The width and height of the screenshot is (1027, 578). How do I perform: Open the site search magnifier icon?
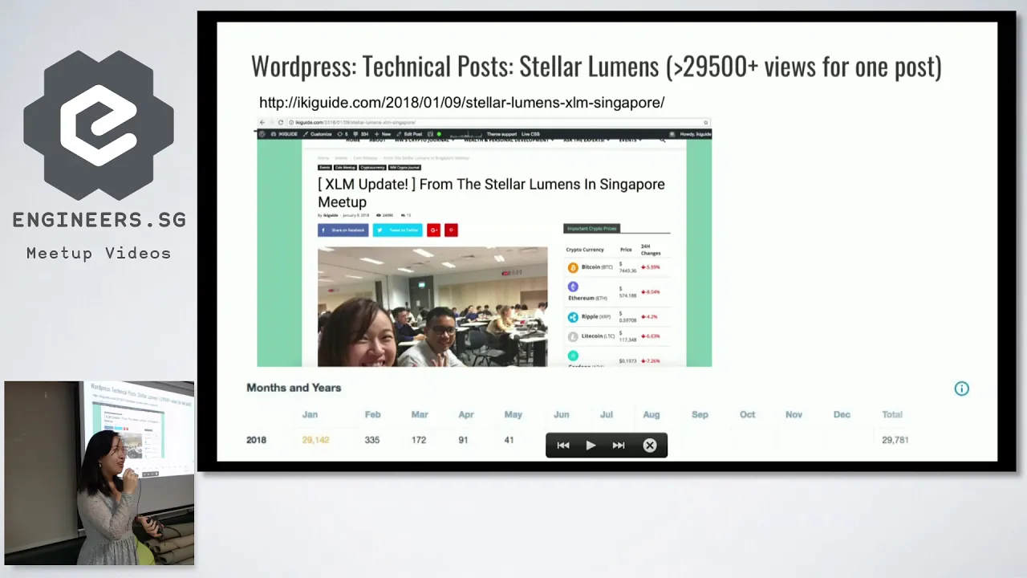tap(663, 140)
